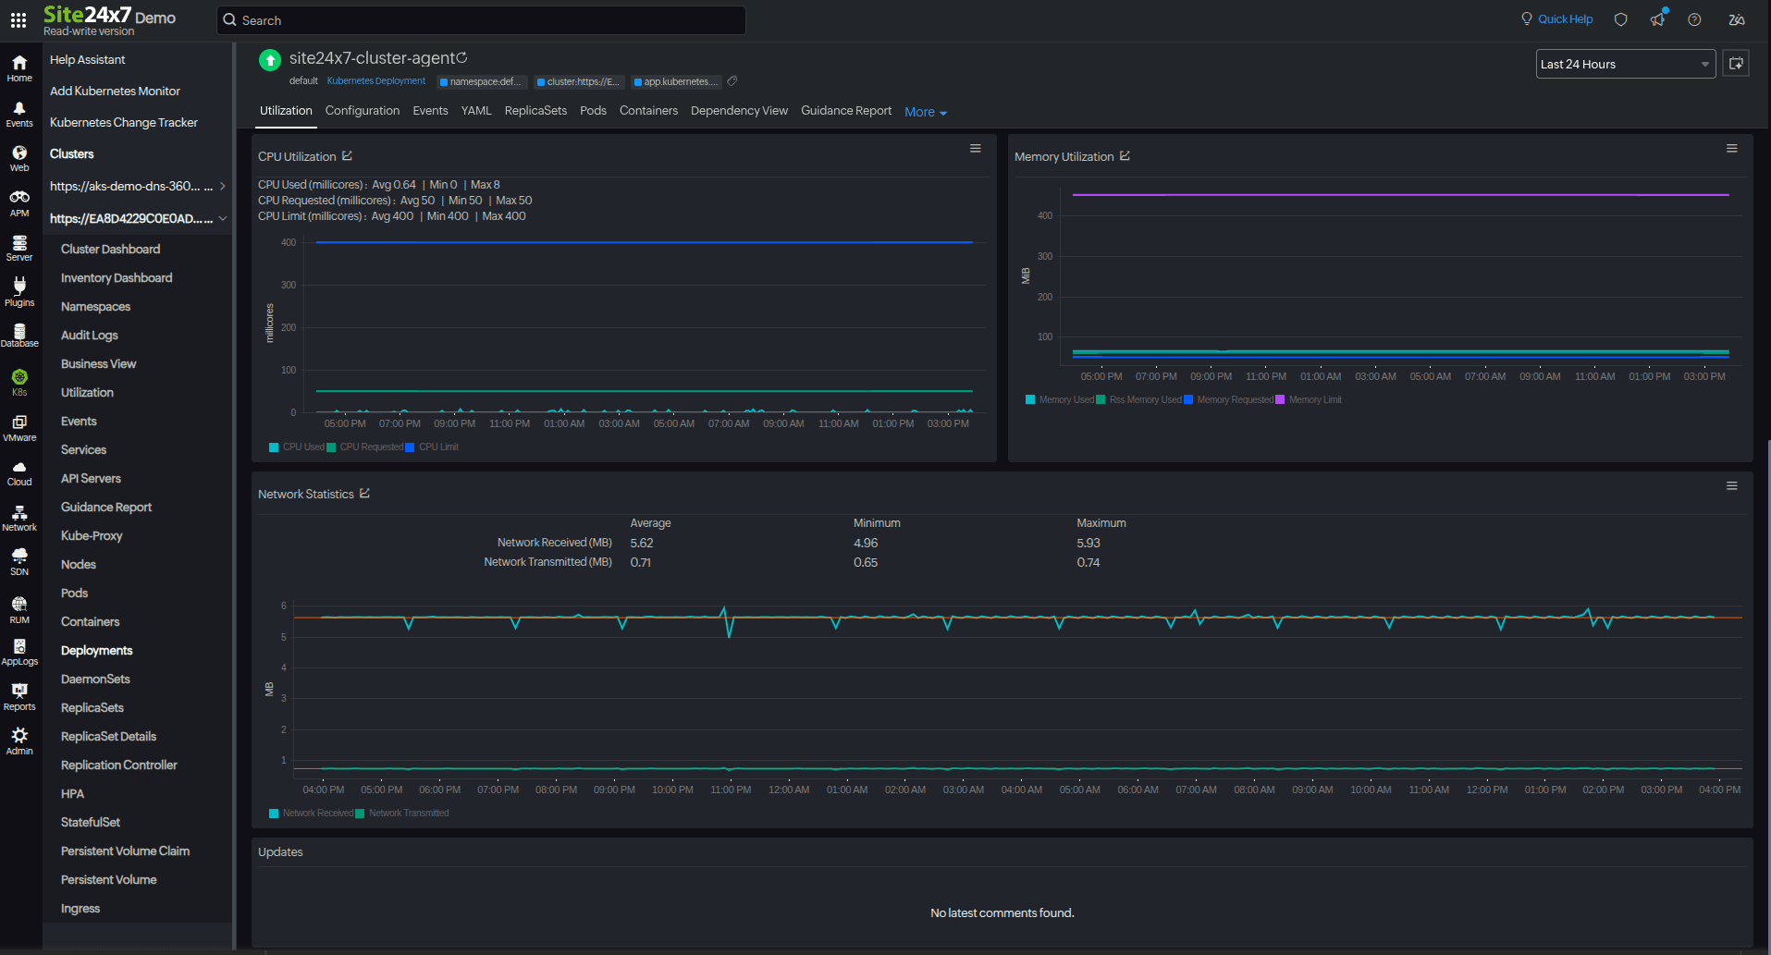Toggle Memory Limit legend series

(1308, 400)
